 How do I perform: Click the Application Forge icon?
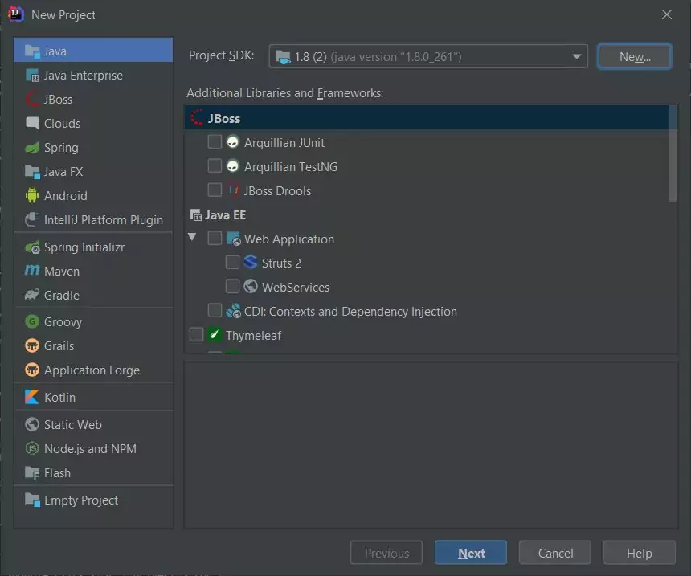click(32, 370)
